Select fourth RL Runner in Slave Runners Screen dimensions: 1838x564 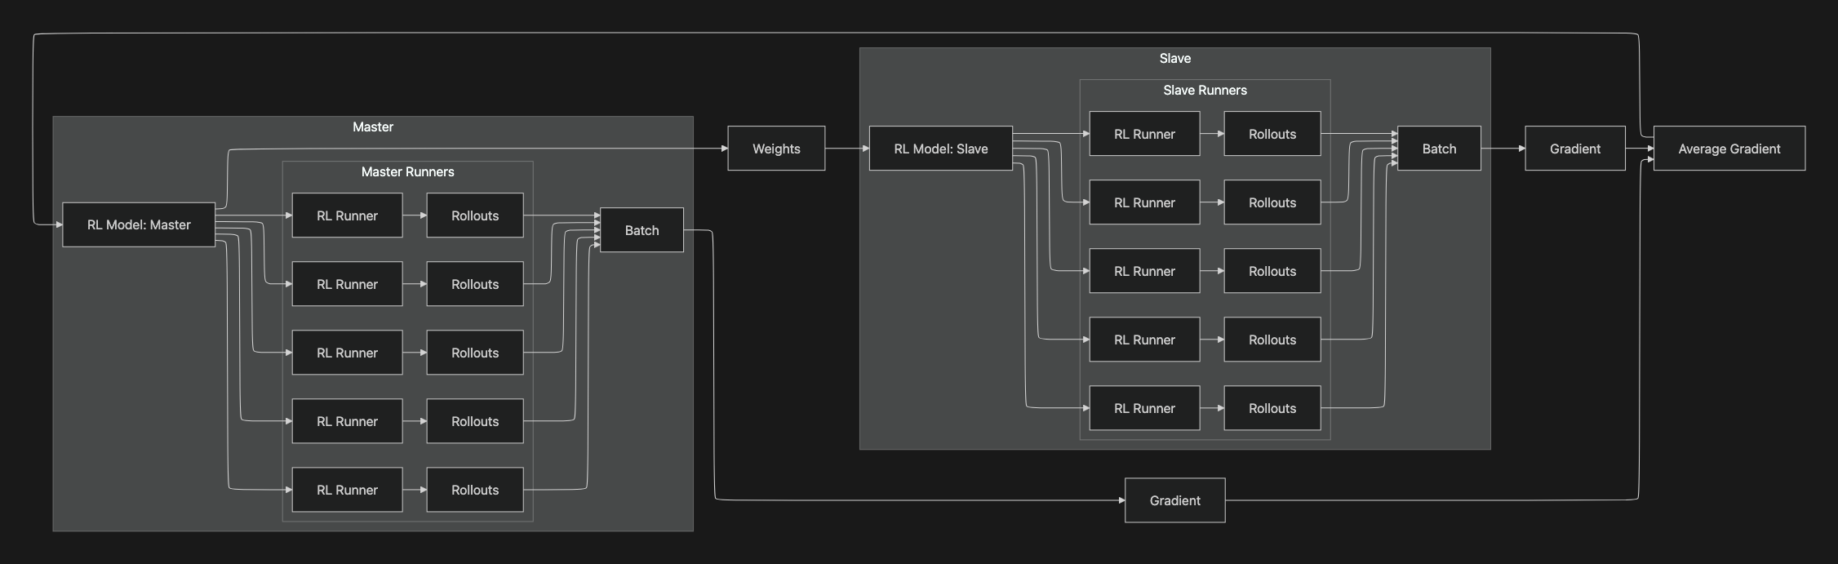[x=1144, y=340]
